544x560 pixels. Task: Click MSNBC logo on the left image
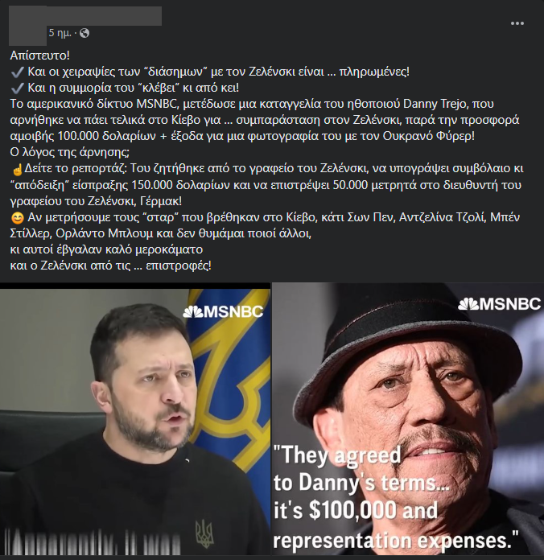click(x=223, y=312)
